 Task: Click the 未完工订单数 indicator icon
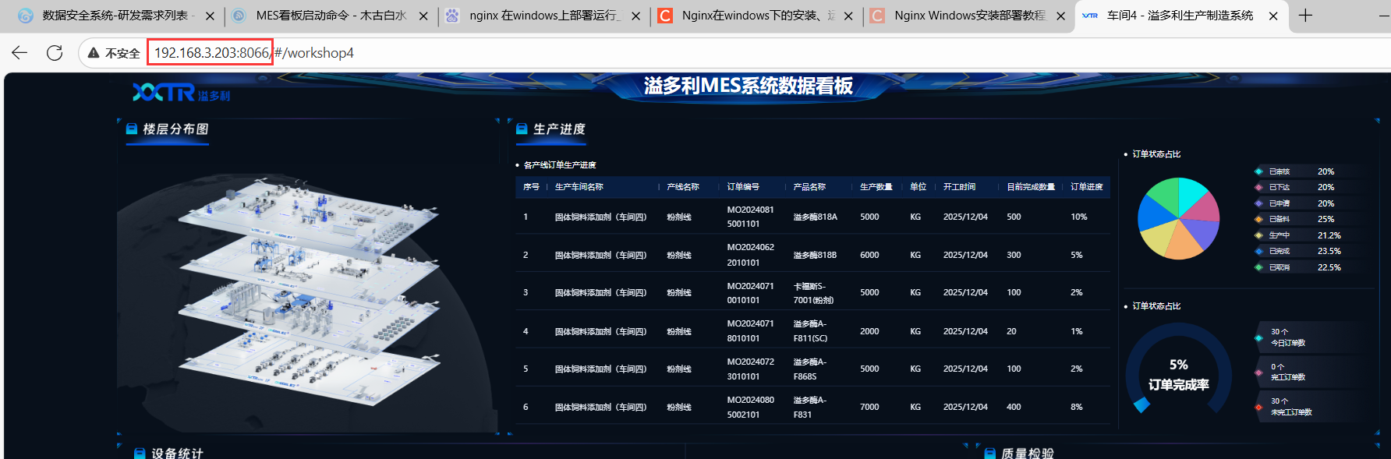tap(1258, 407)
